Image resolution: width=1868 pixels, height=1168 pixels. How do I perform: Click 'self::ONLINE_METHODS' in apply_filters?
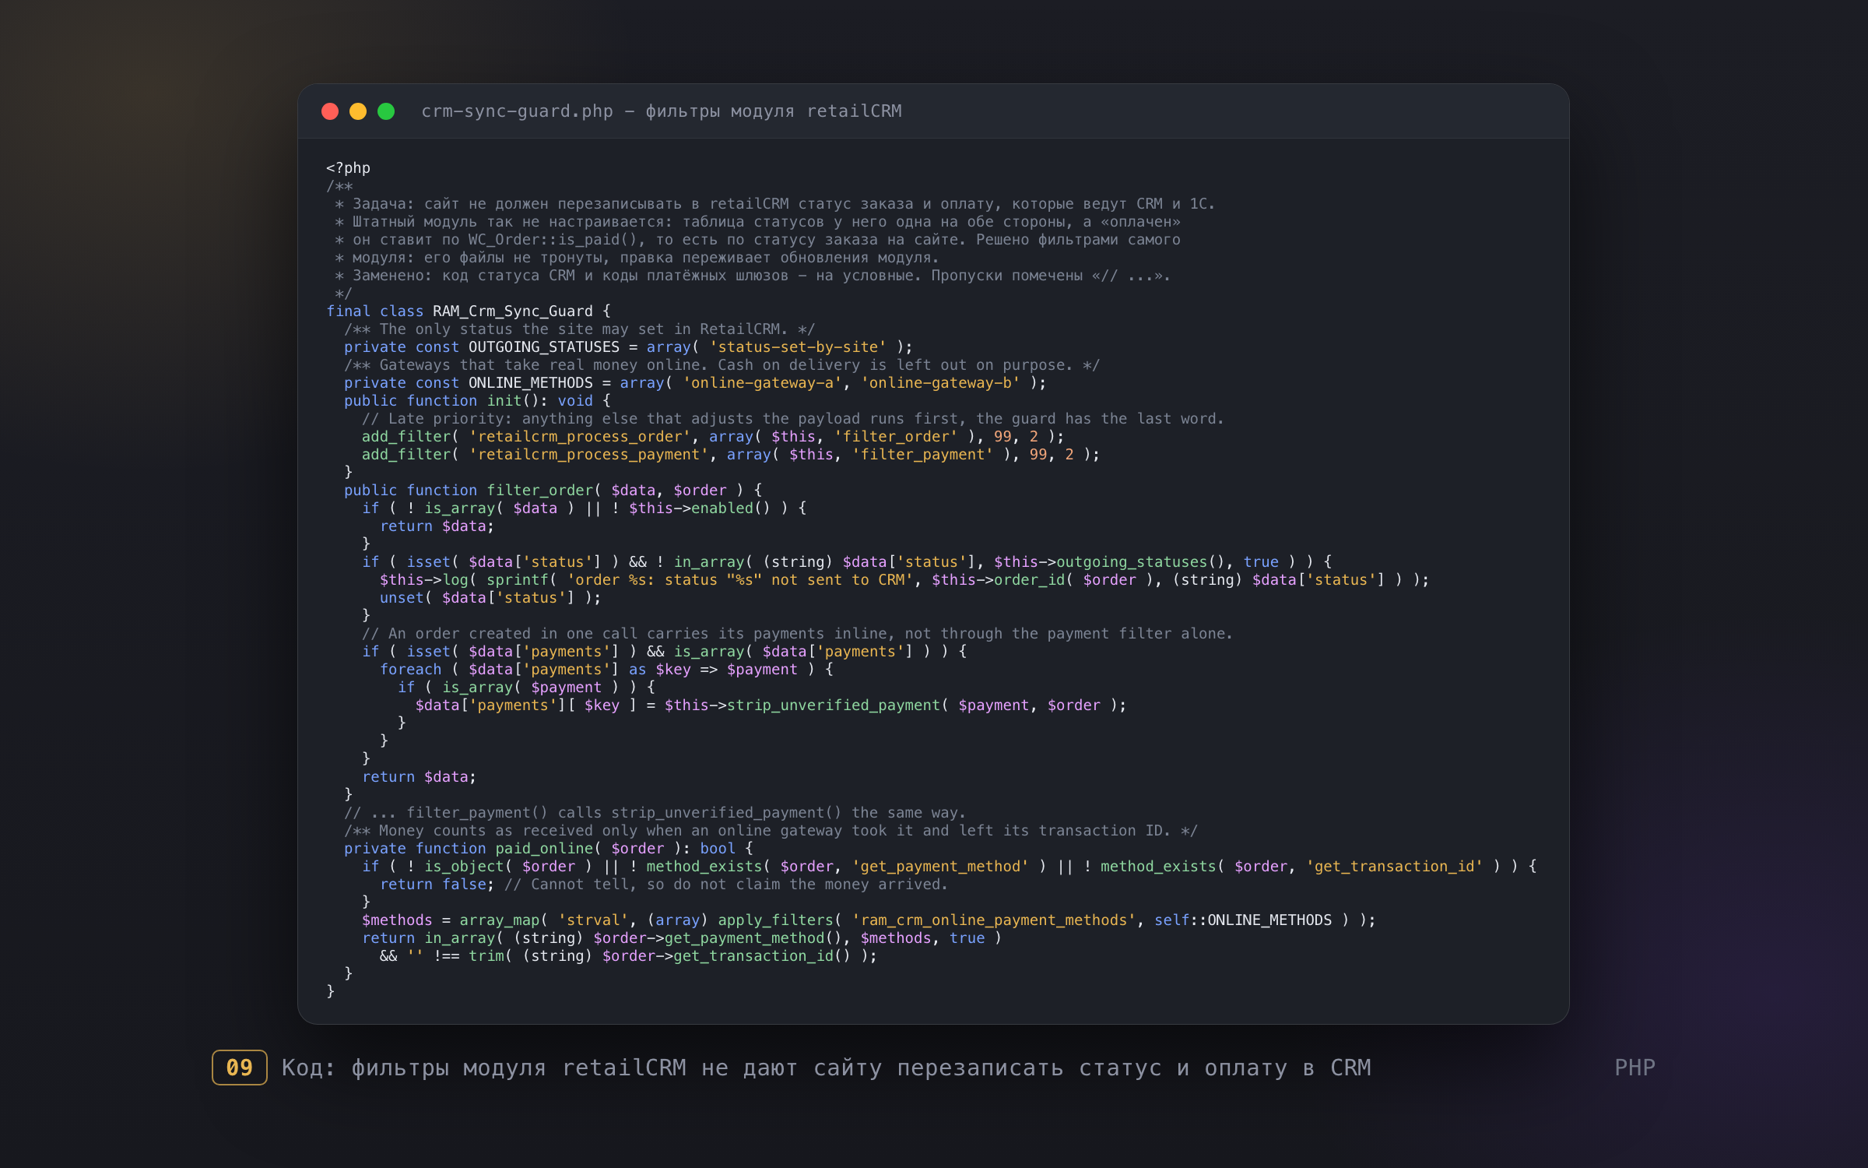tap(1242, 920)
